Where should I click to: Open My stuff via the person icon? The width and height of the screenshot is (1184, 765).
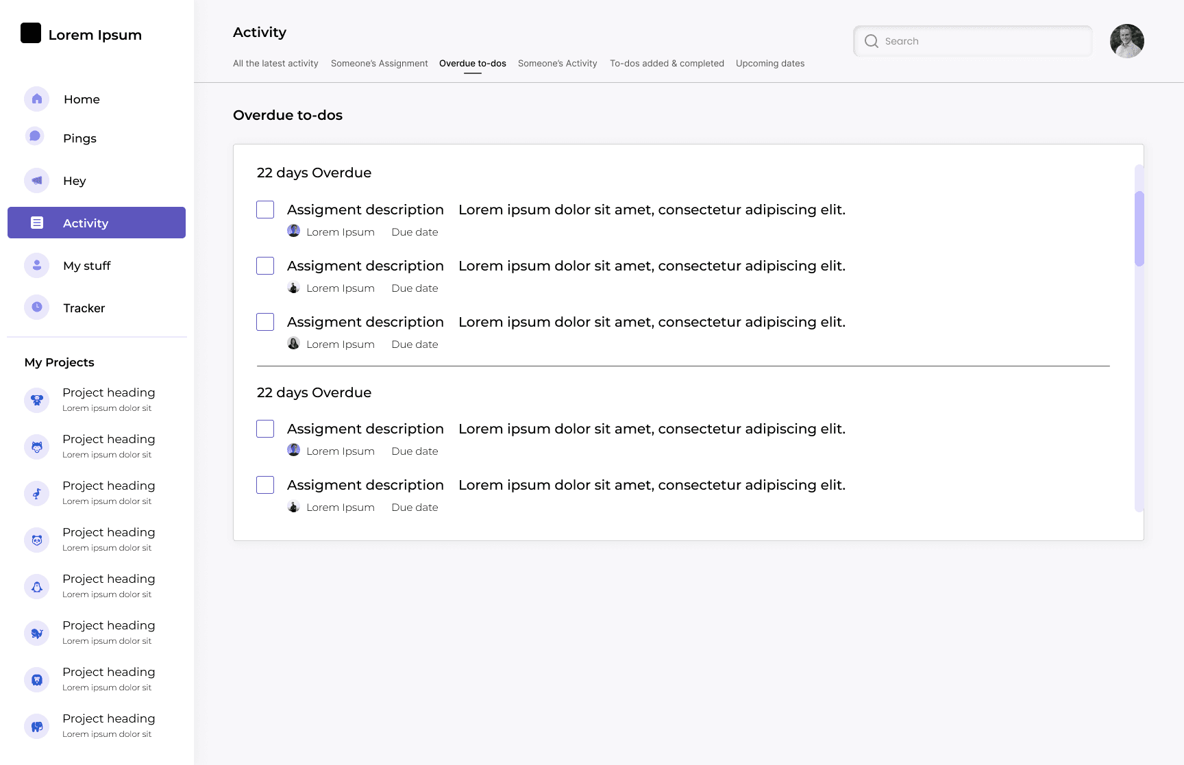tap(37, 266)
